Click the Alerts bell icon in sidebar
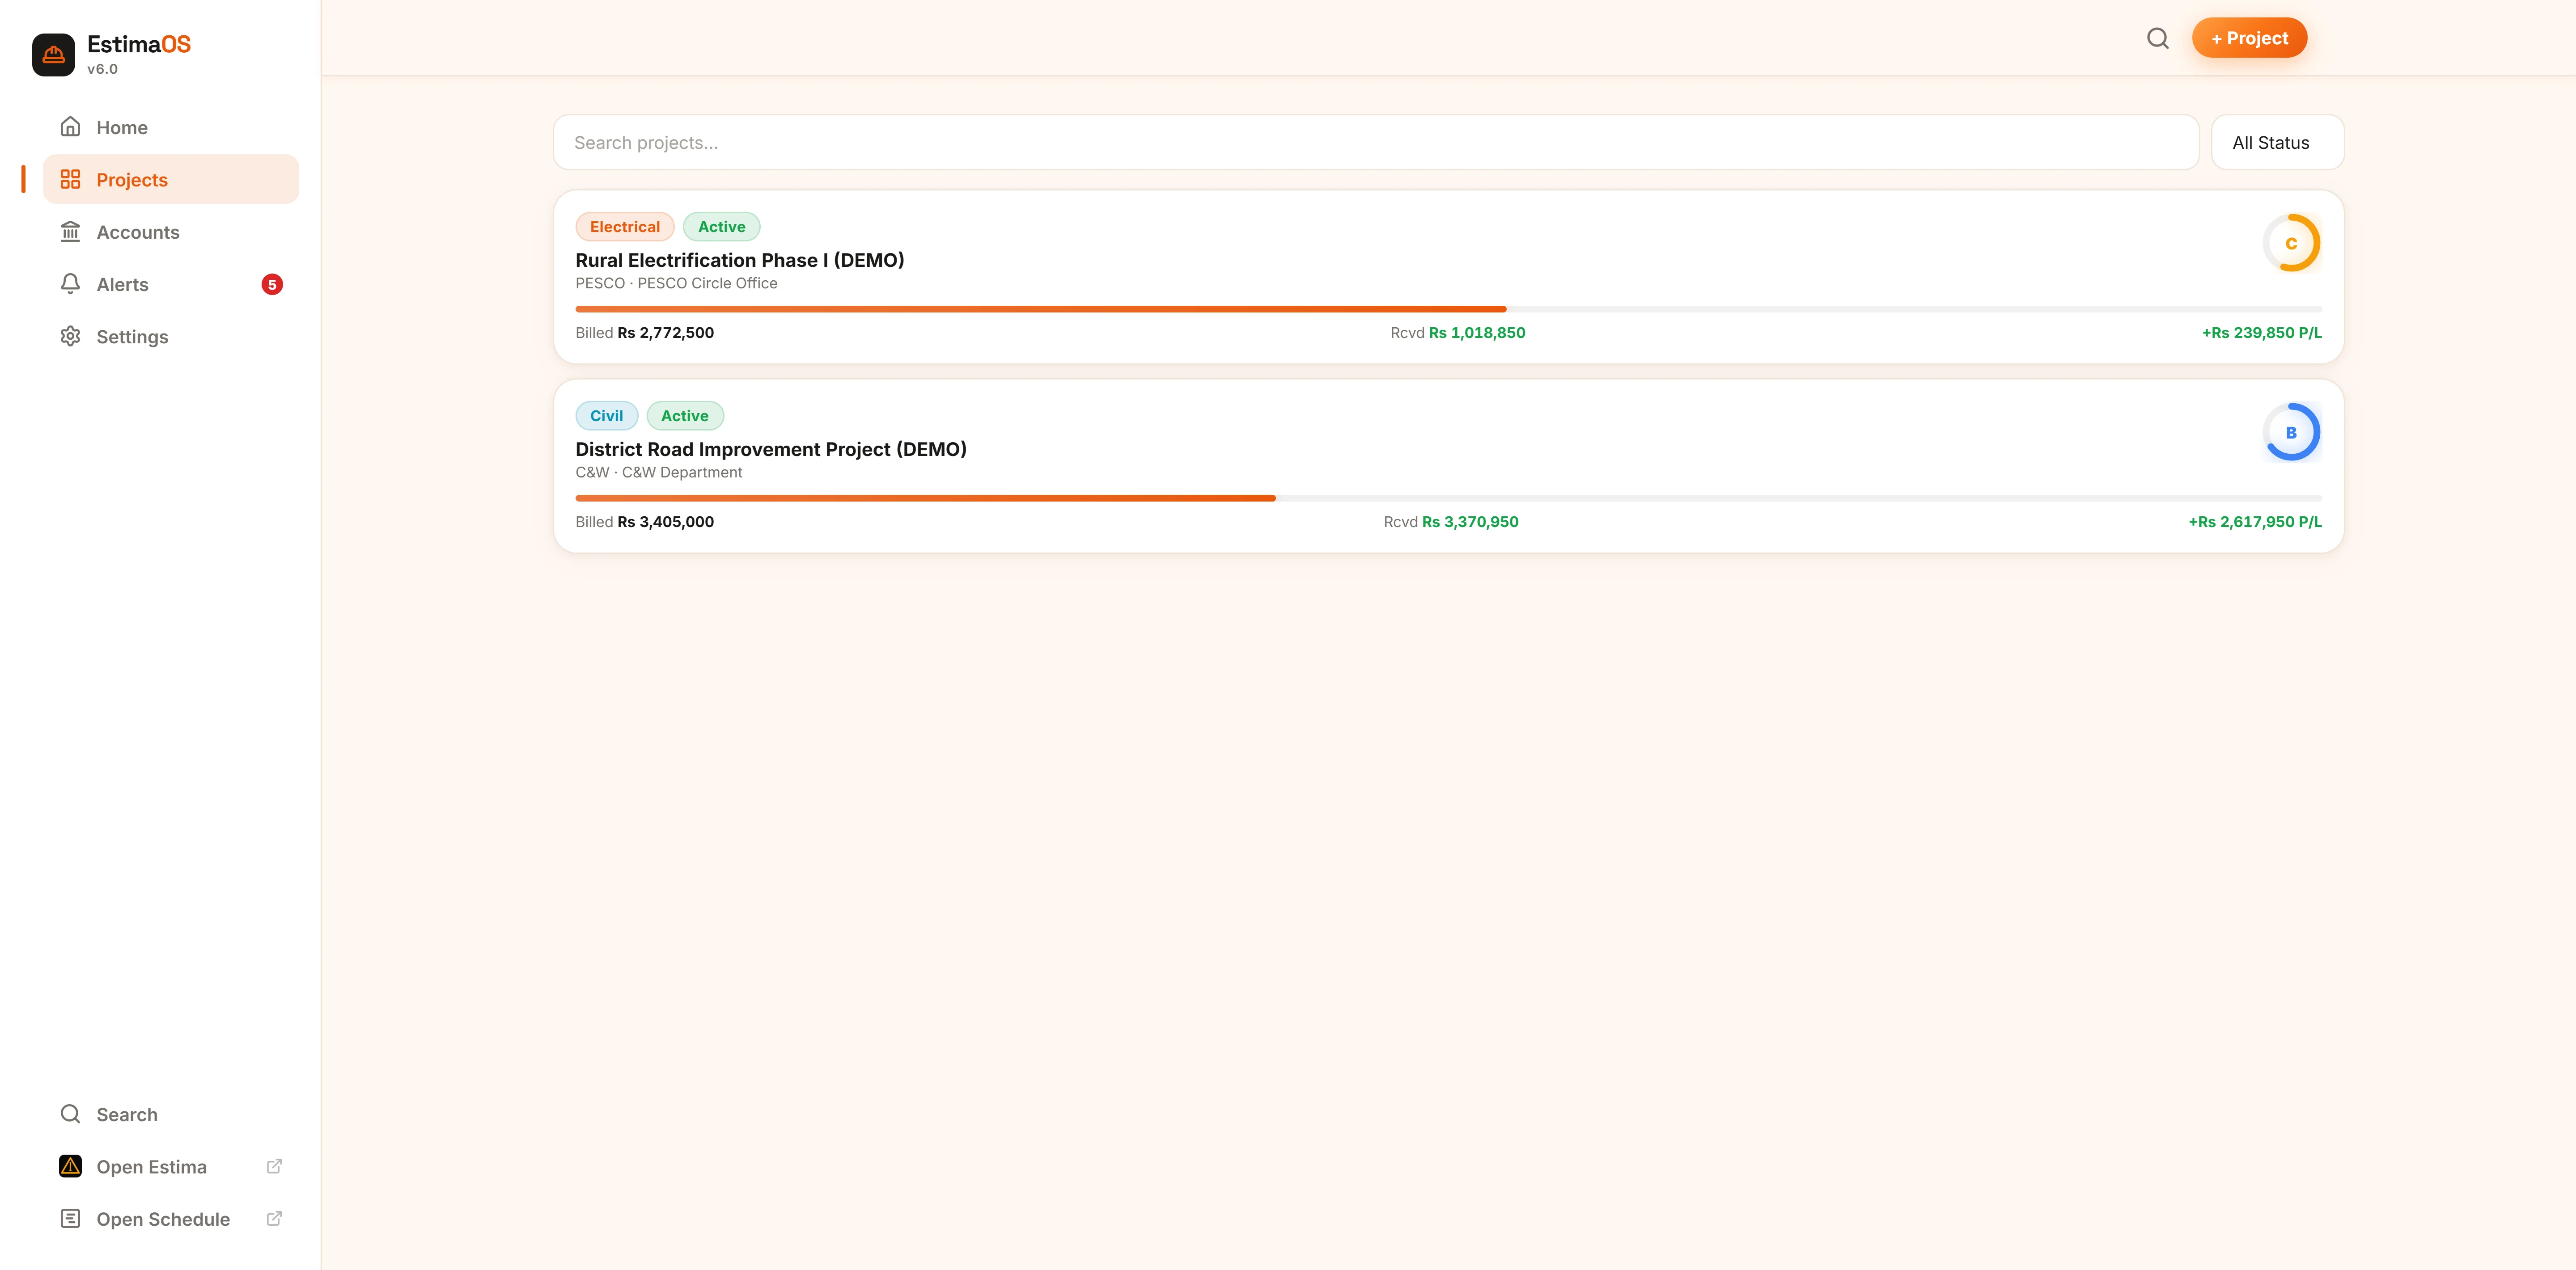The image size is (2576, 1270). (x=70, y=284)
